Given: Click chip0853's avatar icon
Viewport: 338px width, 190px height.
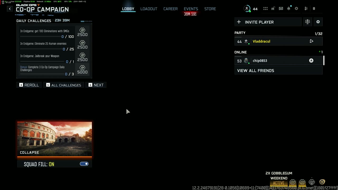Looking at the screenshot, I should (x=246, y=61).
